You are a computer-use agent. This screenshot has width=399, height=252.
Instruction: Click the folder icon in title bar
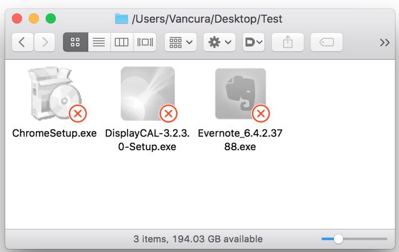pos(121,19)
